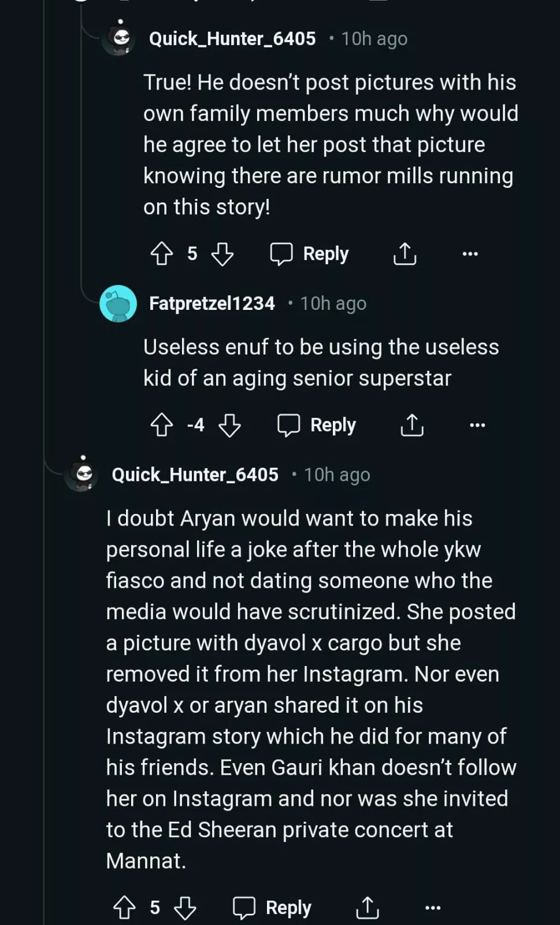Downvote the 'I doubt Aryan' comment
560x925 pixels.
coord(185,908)
